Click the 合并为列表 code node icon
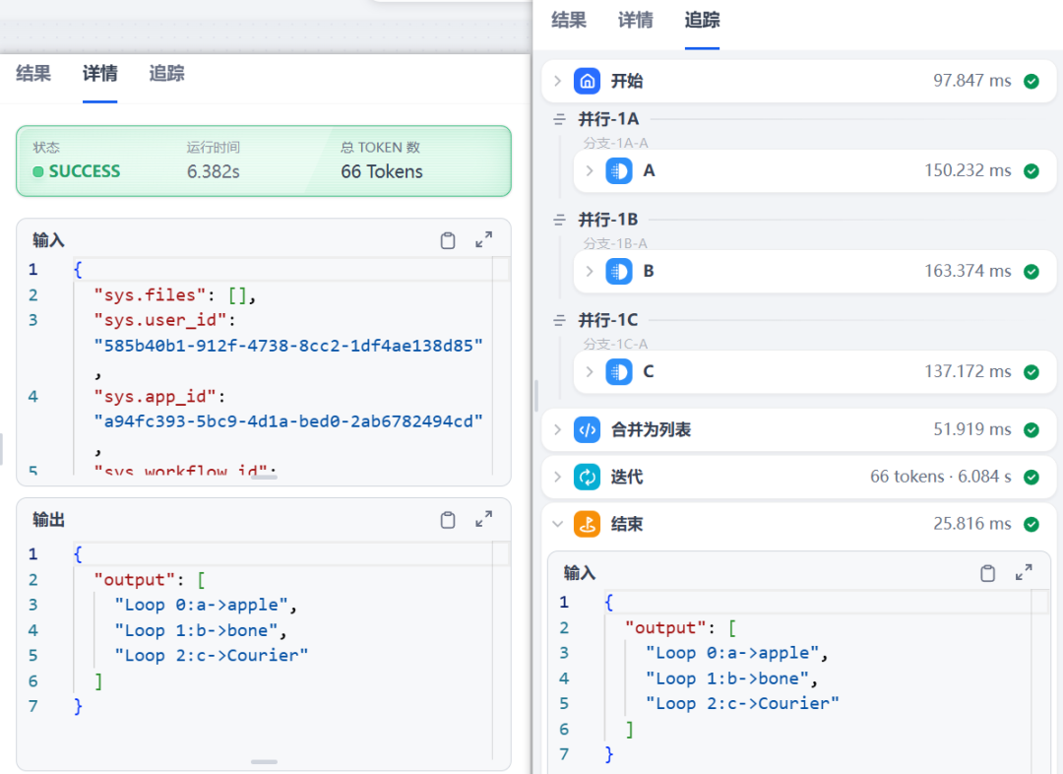The height and width of the screenshot is (774, 1063). pyautogui.click(x=588, y=430)
